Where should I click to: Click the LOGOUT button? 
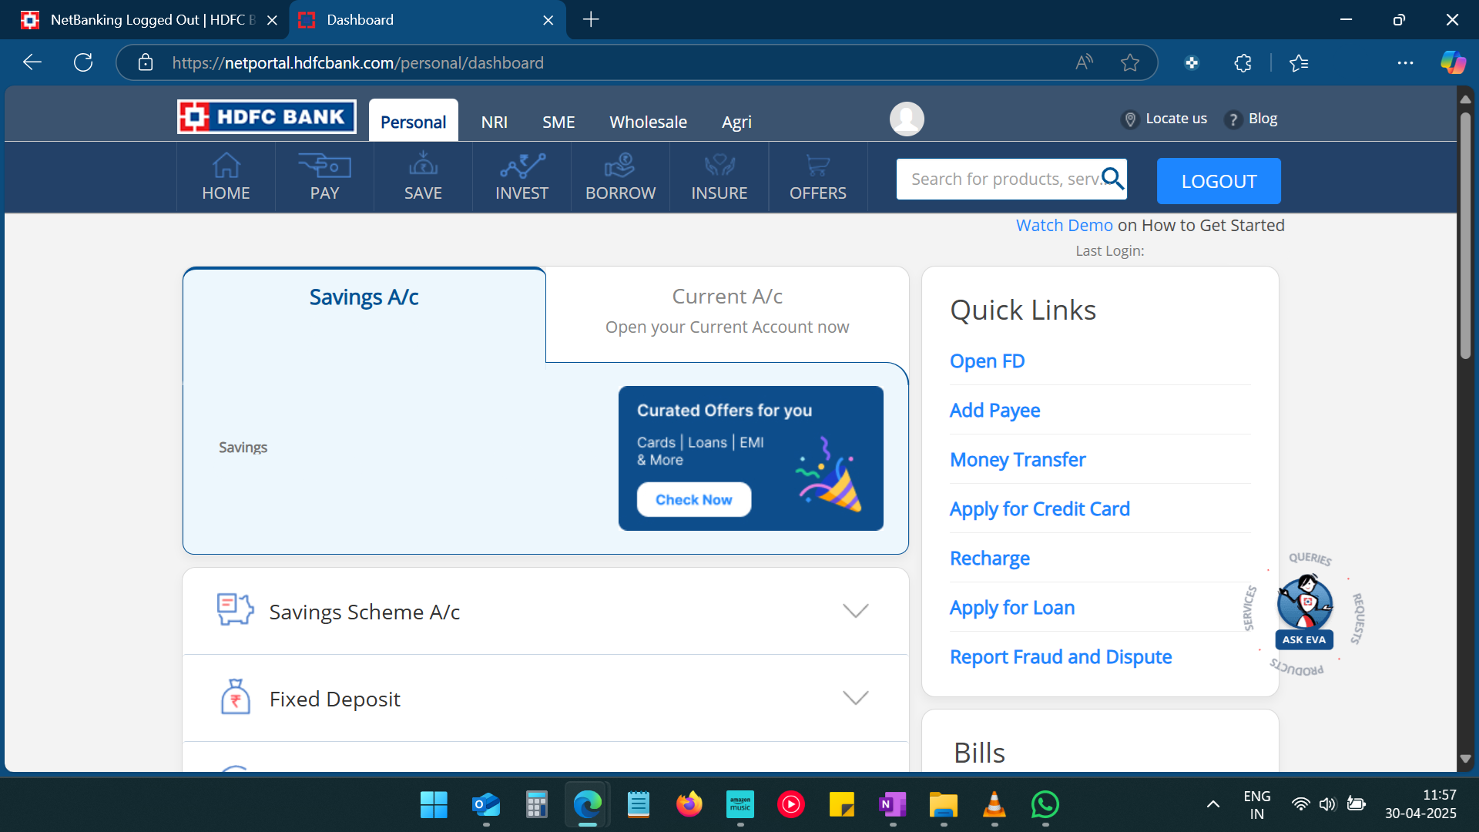coord(1218,181)
